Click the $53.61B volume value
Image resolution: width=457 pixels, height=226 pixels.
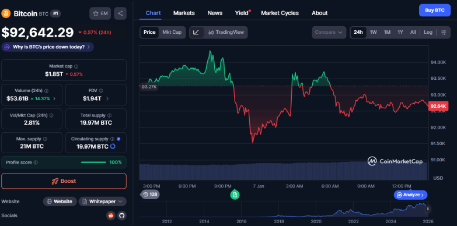pyautogui.click(x=18, y=98)
